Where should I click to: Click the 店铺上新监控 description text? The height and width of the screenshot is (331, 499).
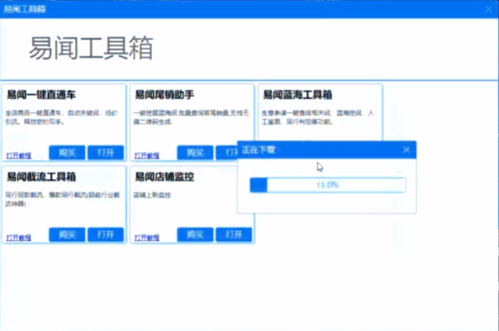pos(152,195)
